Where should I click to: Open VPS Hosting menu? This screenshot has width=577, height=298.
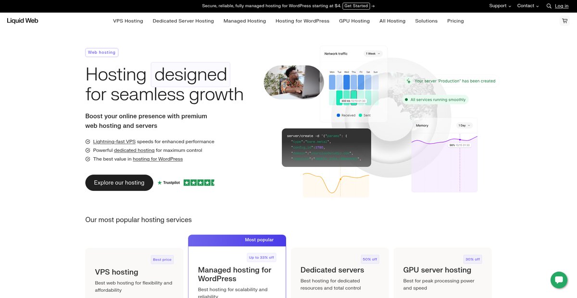coord(128,21)
